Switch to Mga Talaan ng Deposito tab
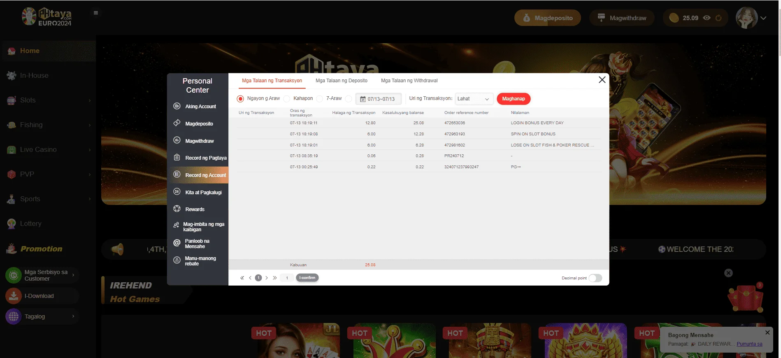The width and height of the screenshot is (781, 358). [342, 81]
